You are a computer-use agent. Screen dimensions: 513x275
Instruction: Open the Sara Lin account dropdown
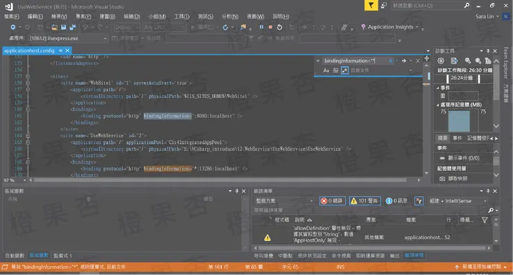(487, 17)
